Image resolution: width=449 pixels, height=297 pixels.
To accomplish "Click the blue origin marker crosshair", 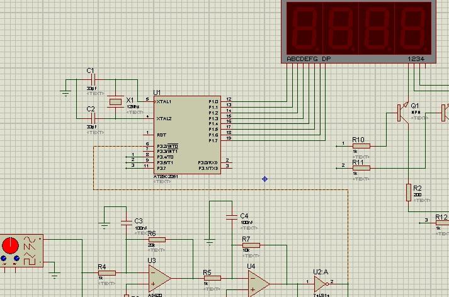I will click(x=265, y=179).
